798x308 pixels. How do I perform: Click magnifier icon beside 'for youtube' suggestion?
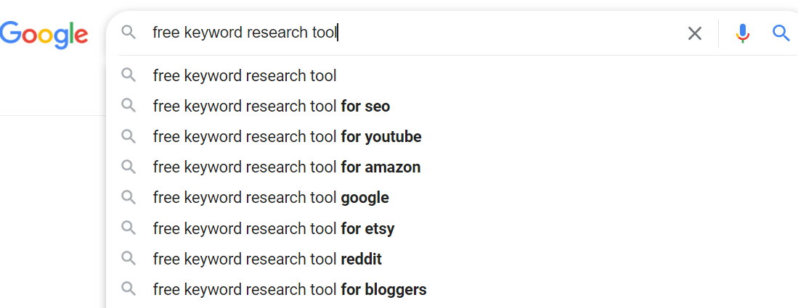point(129,136)
